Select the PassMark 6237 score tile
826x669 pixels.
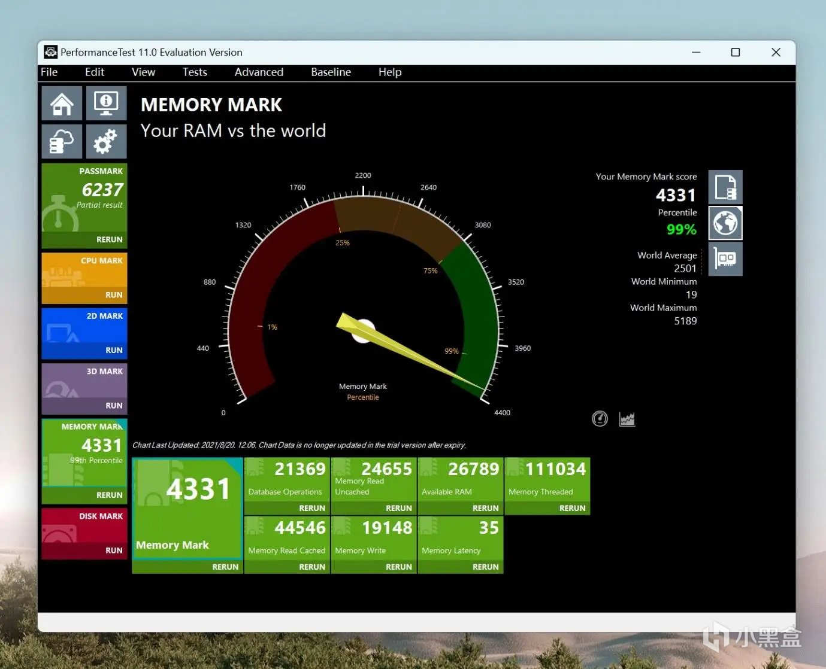[x=84, y=197]
